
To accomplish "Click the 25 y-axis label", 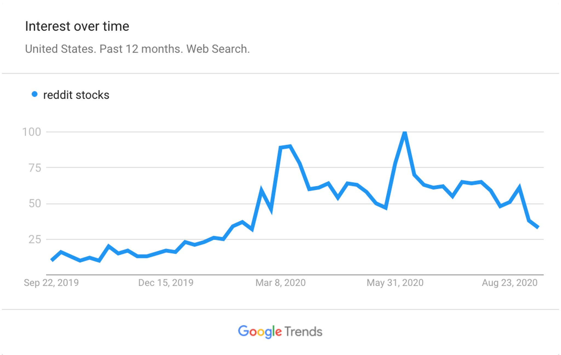I will (x=35, y=240).
